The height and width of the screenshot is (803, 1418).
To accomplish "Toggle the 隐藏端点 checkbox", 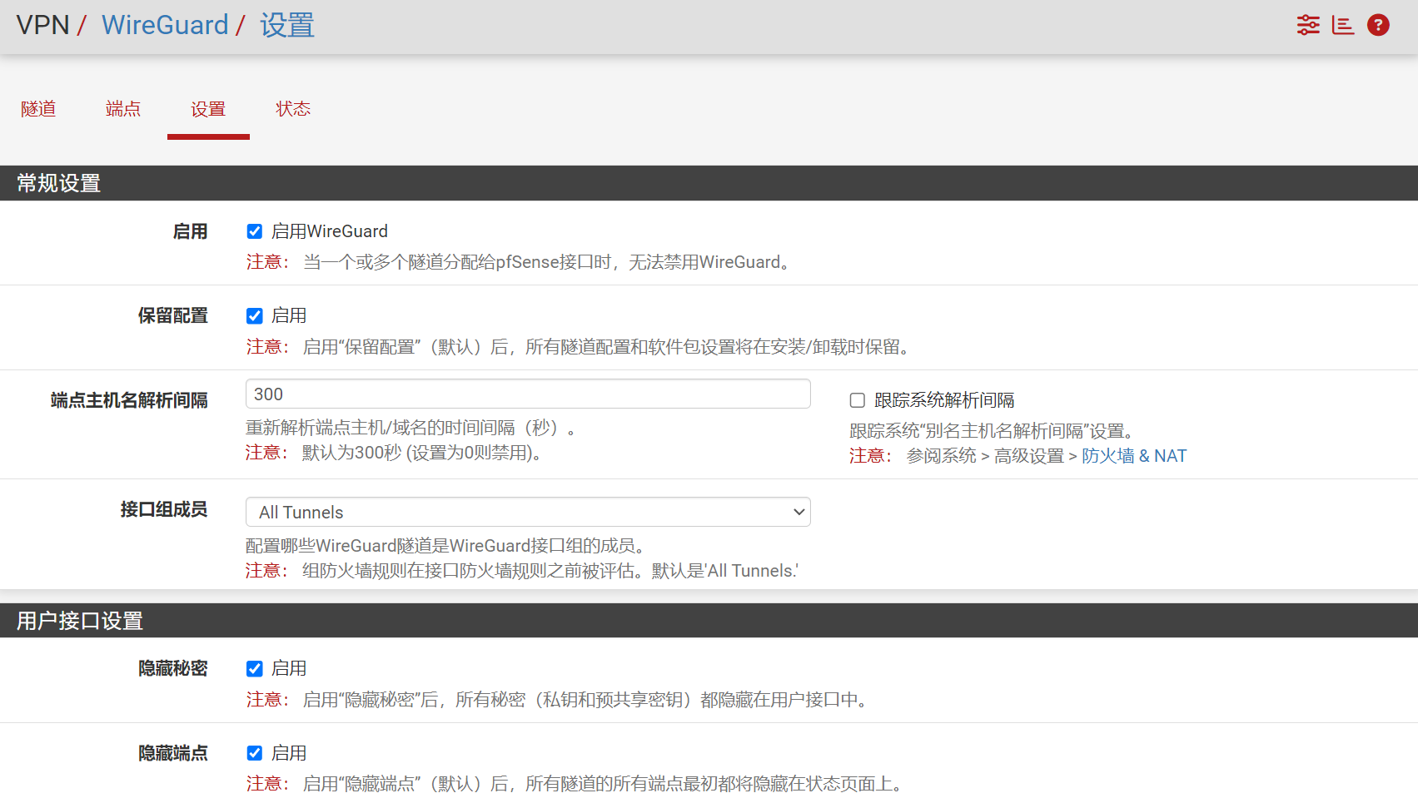I will point(255,753).
